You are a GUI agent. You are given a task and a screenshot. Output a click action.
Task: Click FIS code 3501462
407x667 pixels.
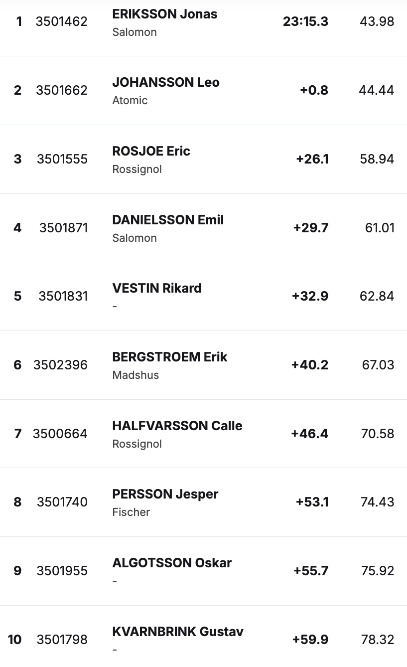point(62,21)
